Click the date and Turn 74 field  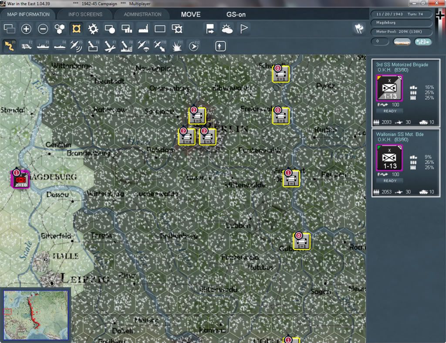point(401,14)
